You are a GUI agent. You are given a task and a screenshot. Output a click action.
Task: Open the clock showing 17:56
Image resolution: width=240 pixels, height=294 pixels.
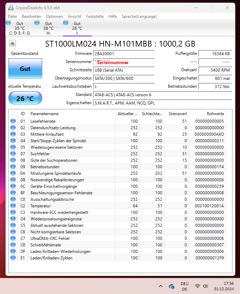(x=224, y=286)
